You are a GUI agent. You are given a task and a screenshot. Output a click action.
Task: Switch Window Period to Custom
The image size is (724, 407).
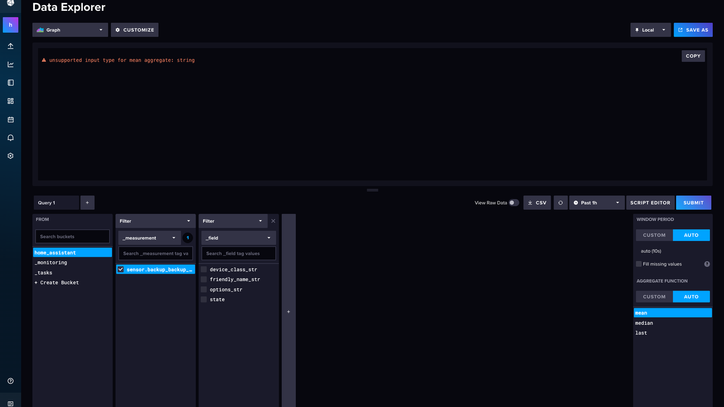click(x=654, y=235)
